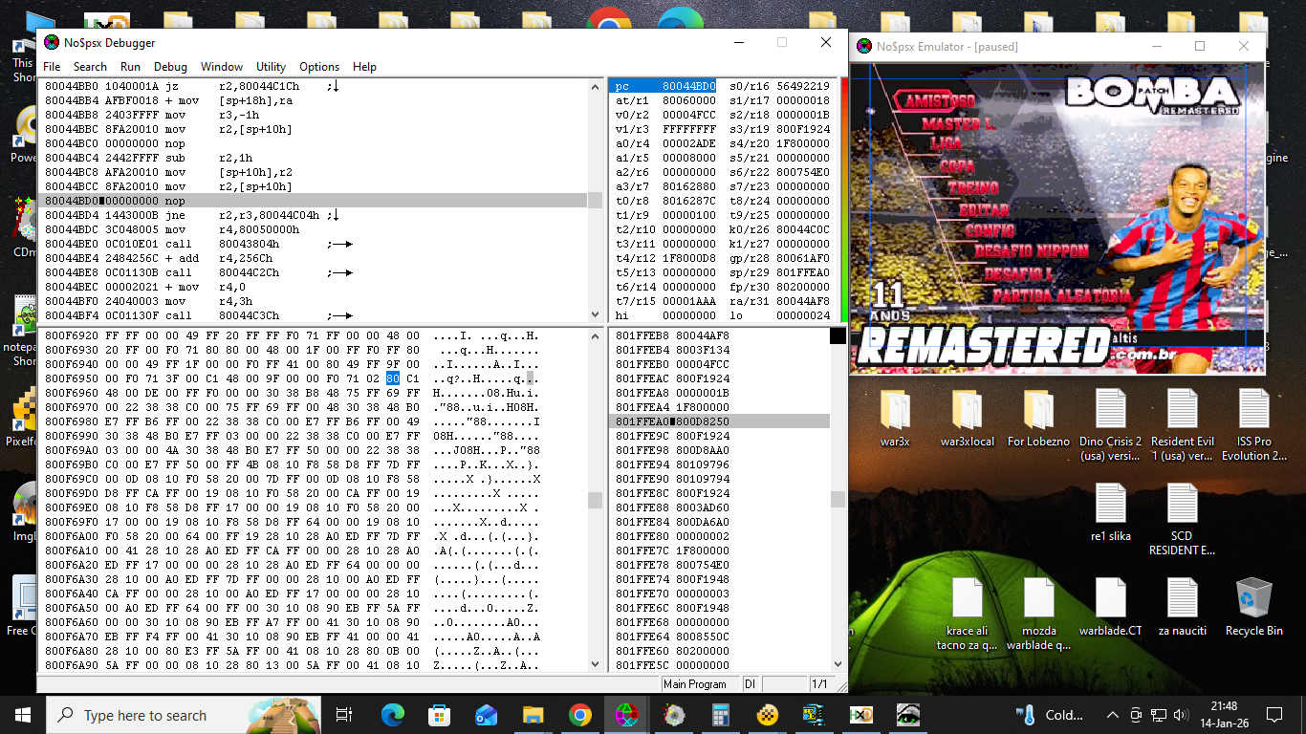Open the ISS Pro Evolution 2 file
Viewport: 1306px width, 734px height.
pos(1253,425)
